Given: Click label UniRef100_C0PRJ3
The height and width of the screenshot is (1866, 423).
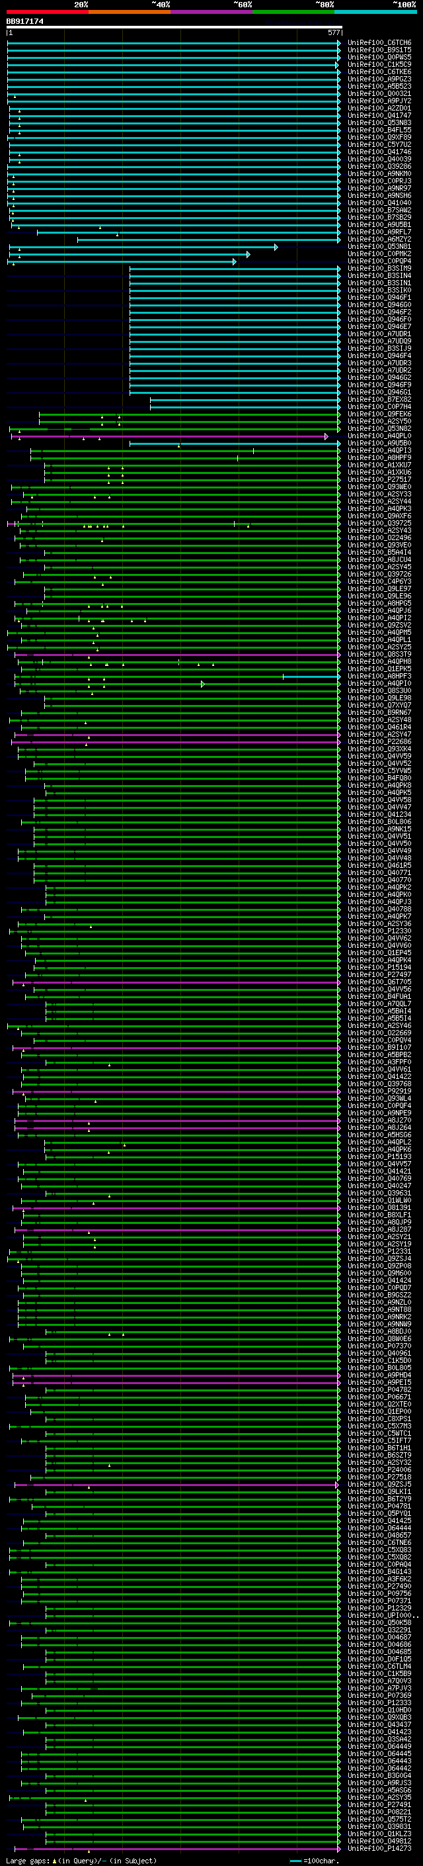Looking at the screenshot, I should click(x=379, y=181).
